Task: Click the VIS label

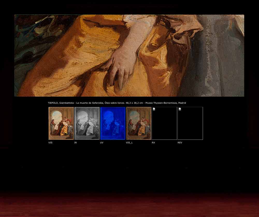Action: tap(51, 143)
